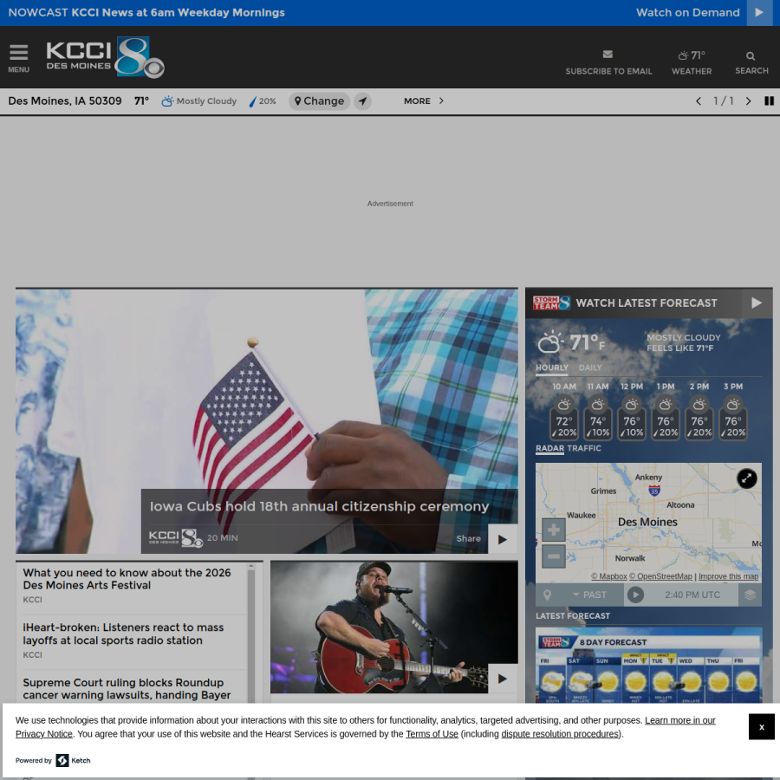
Task: Click the Subscribe to Email envelope icon
Action: [608, 55]
